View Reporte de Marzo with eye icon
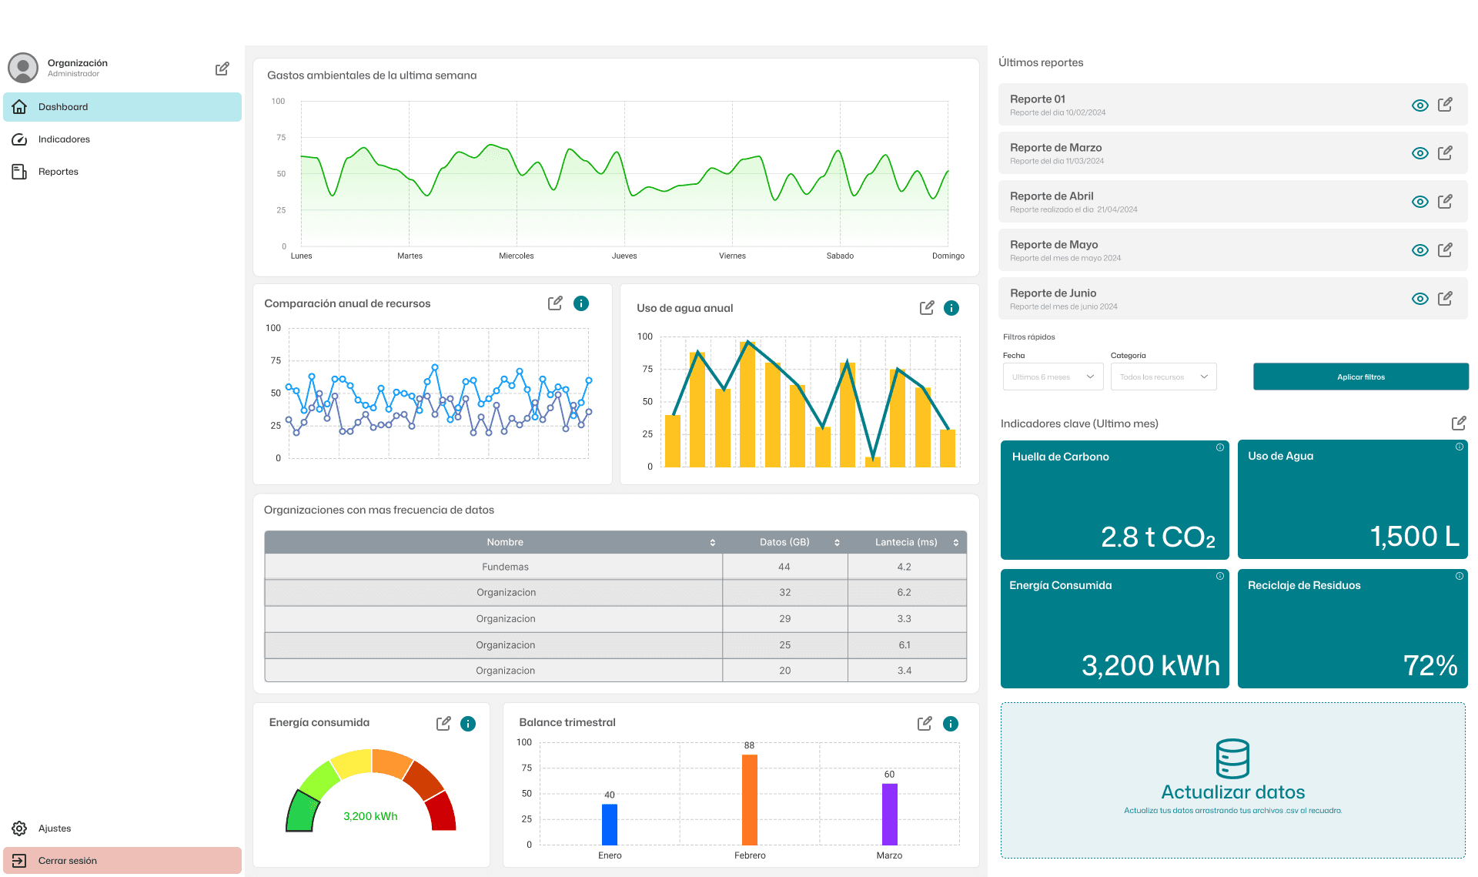The image size is (1478, 877). tap(1420, 153)
